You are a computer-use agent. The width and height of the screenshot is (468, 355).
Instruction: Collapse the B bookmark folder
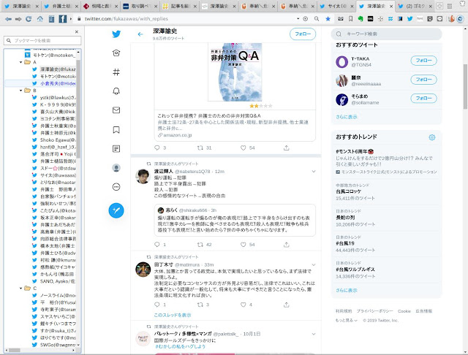point(21,91)
